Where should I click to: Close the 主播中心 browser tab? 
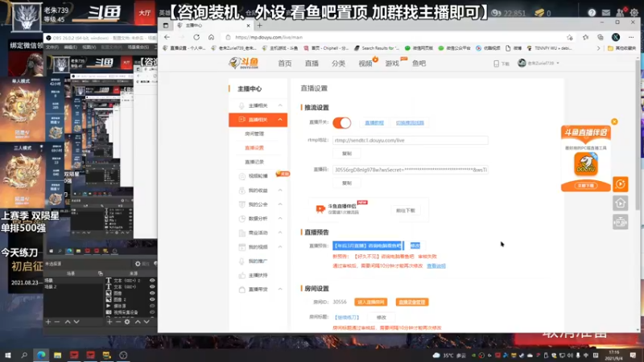pos(248,26)
